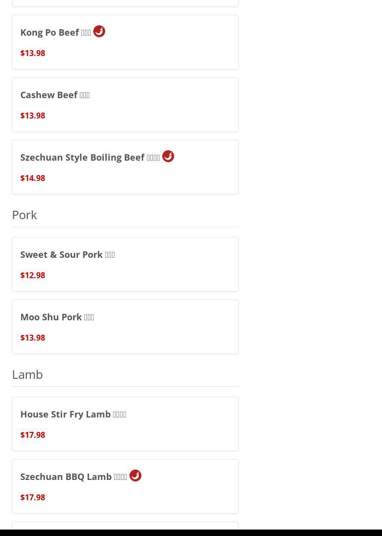Image resolution: width=382 pixels, height=536 pixels.
Task: Click the $13.98 price under Kong Po Beef
Action: coord(33,53)
